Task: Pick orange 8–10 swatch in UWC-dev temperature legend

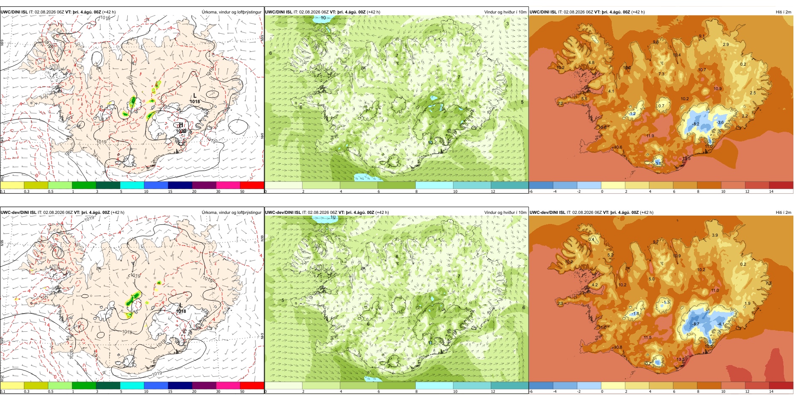Action: click(x=709, y=385)
